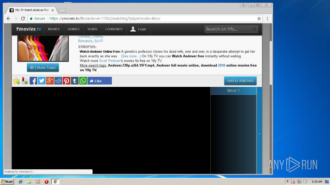Click the movie poster thumbnail
Screen dimensions: 330x185
tap(43, 48)
